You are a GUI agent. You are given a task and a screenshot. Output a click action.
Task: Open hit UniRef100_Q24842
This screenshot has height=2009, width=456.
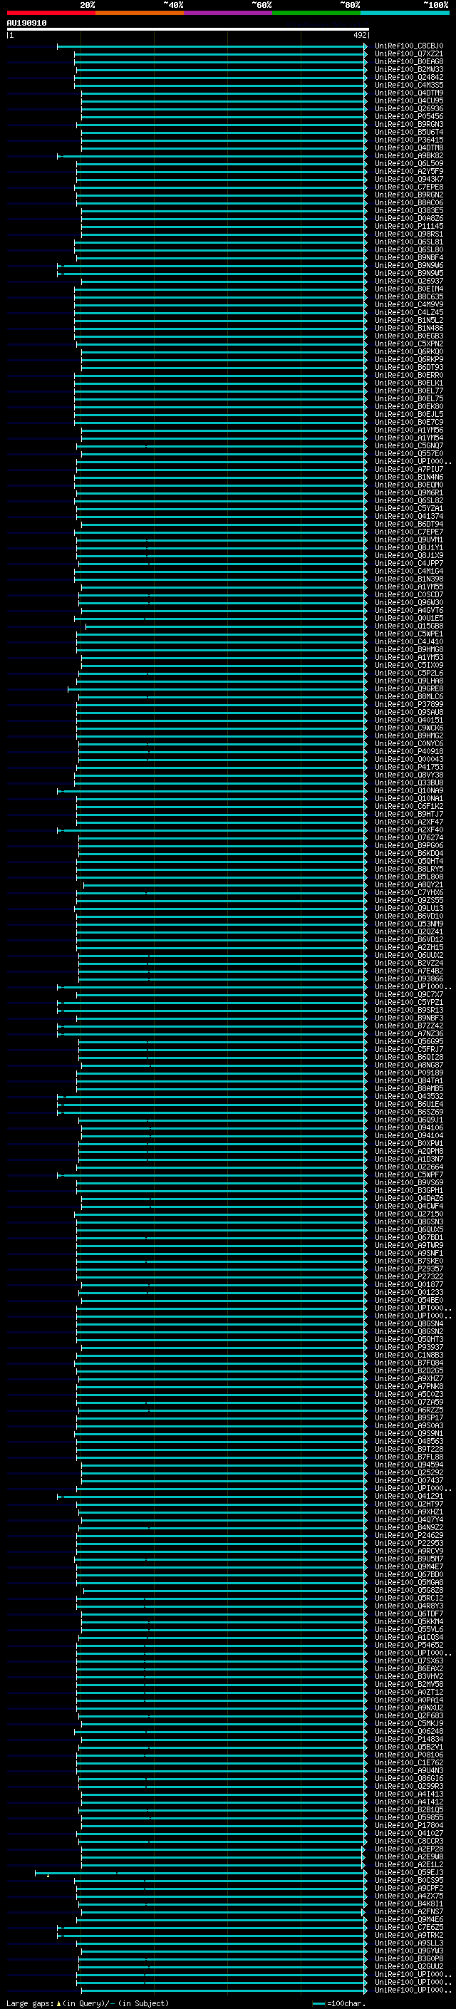[408, 77]
